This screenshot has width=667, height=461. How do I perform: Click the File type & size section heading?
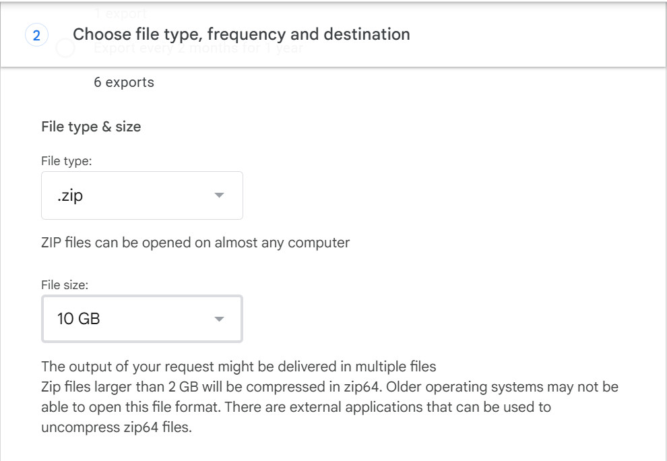(91, 127)
